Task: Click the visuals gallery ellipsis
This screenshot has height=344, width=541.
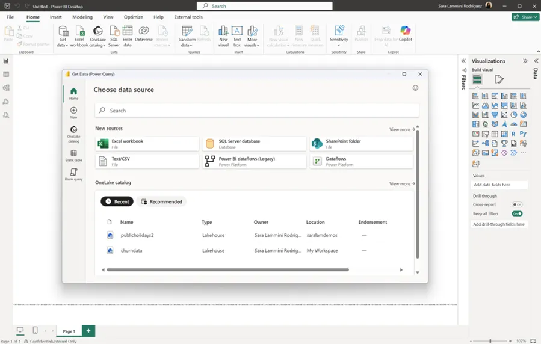Action: point(523,152)
